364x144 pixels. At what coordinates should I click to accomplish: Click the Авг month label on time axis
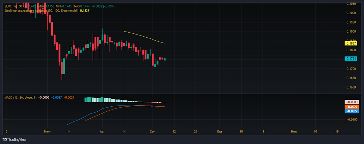click(x=102, y=132)
